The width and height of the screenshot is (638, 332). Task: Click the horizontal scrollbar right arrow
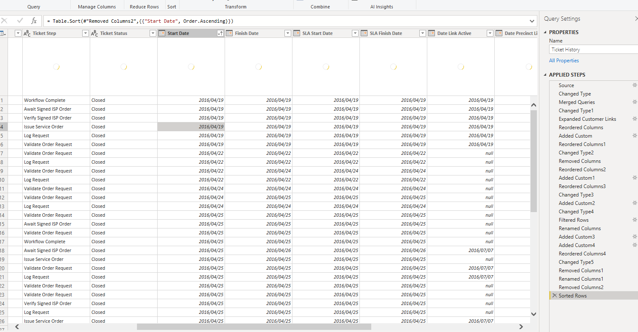click(x=521, y=327)
